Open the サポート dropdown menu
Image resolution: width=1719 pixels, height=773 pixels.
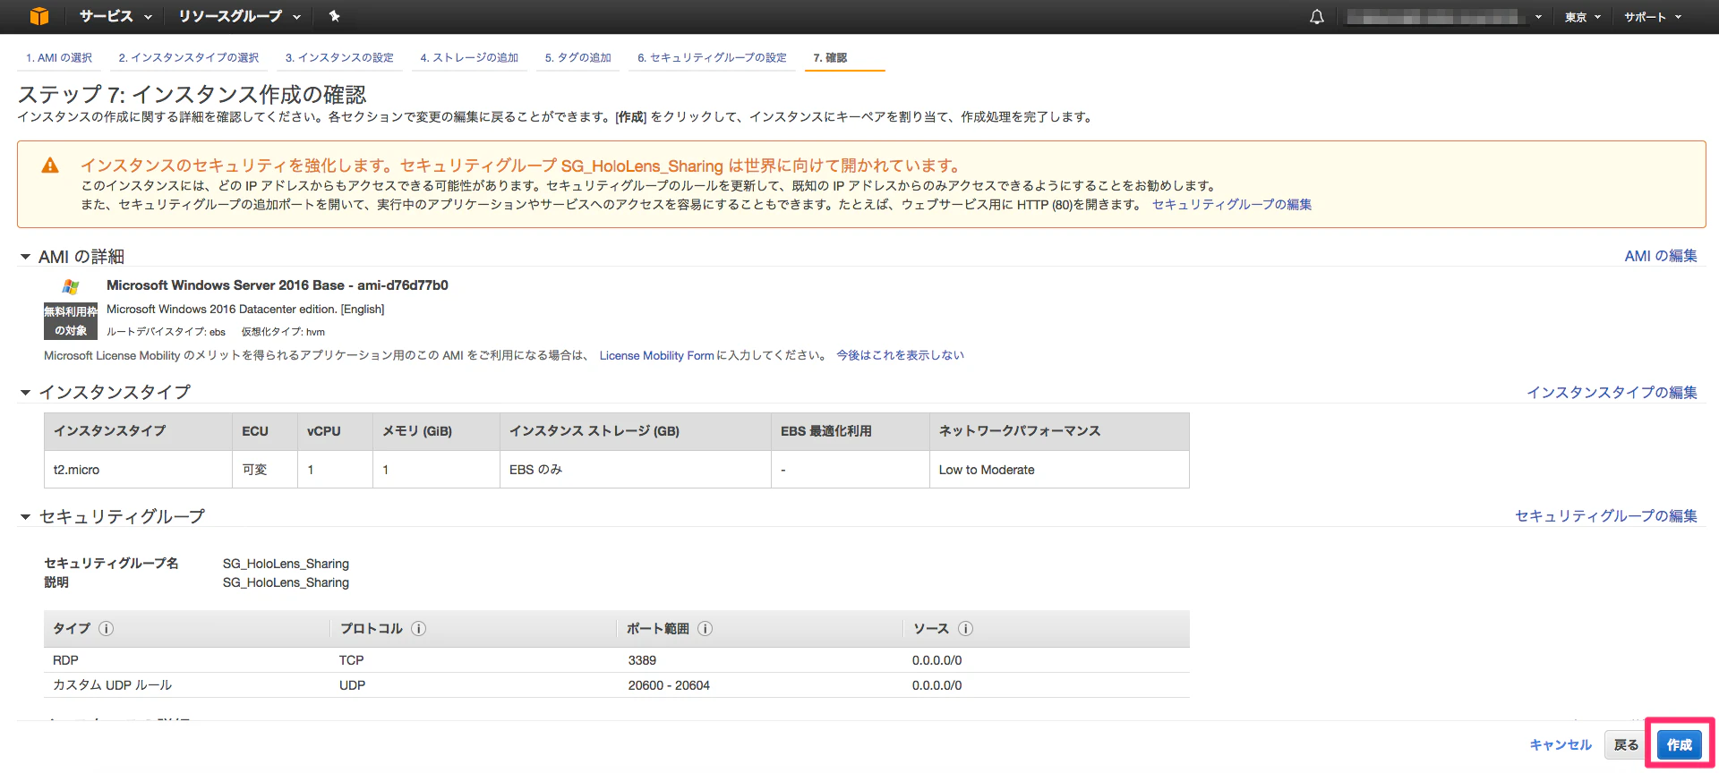coord(1653,17)
